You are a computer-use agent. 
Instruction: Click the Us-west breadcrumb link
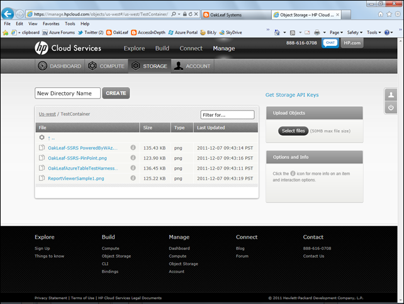[47, 114]
